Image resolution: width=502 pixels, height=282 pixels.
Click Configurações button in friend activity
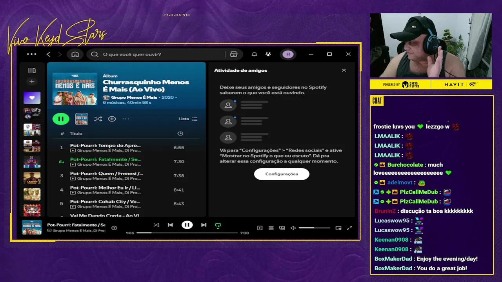(x=282, y=174)
